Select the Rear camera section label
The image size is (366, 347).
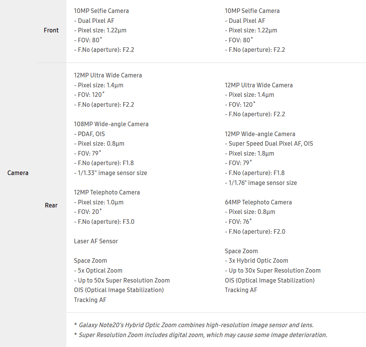pos(51,205)
